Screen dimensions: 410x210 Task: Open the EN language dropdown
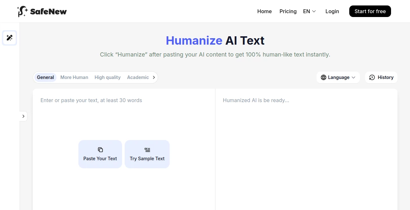(x=309, y=11)
